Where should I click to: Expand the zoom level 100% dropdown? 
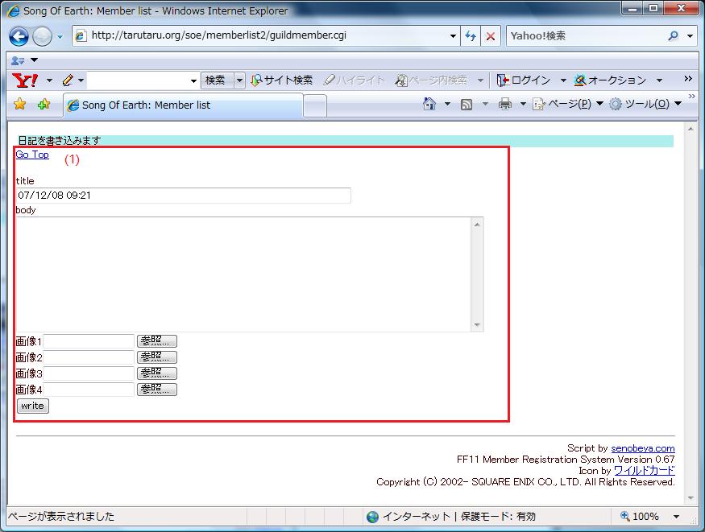[676, 517]
